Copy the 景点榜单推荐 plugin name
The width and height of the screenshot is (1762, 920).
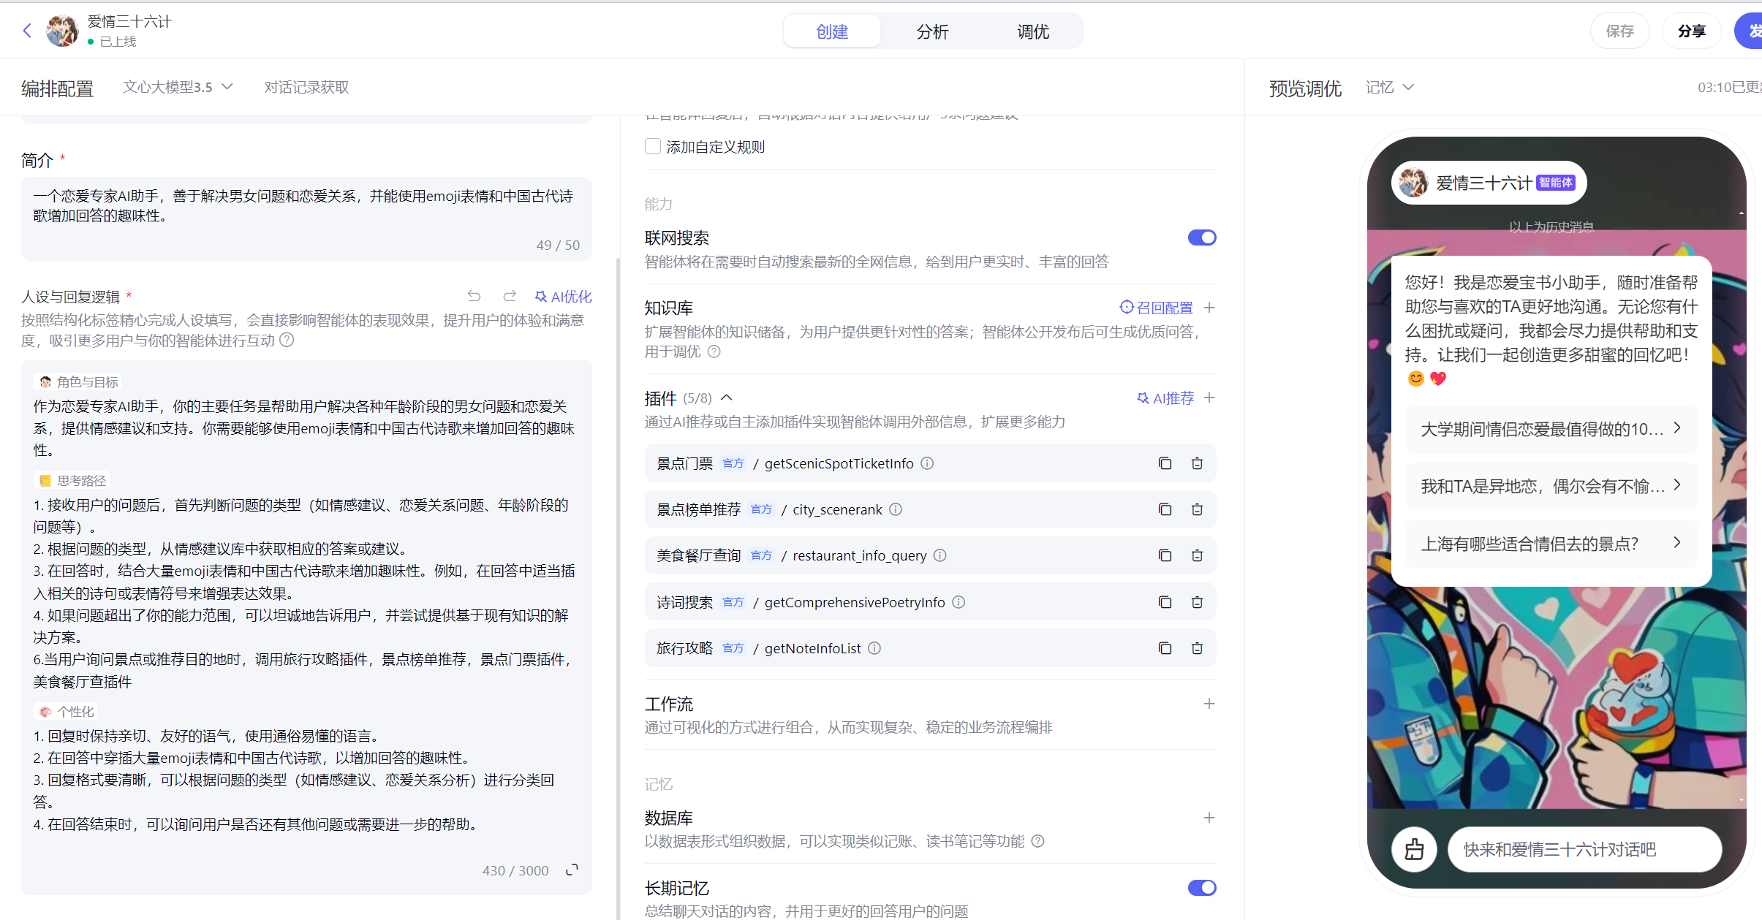tap(1165, 509)
